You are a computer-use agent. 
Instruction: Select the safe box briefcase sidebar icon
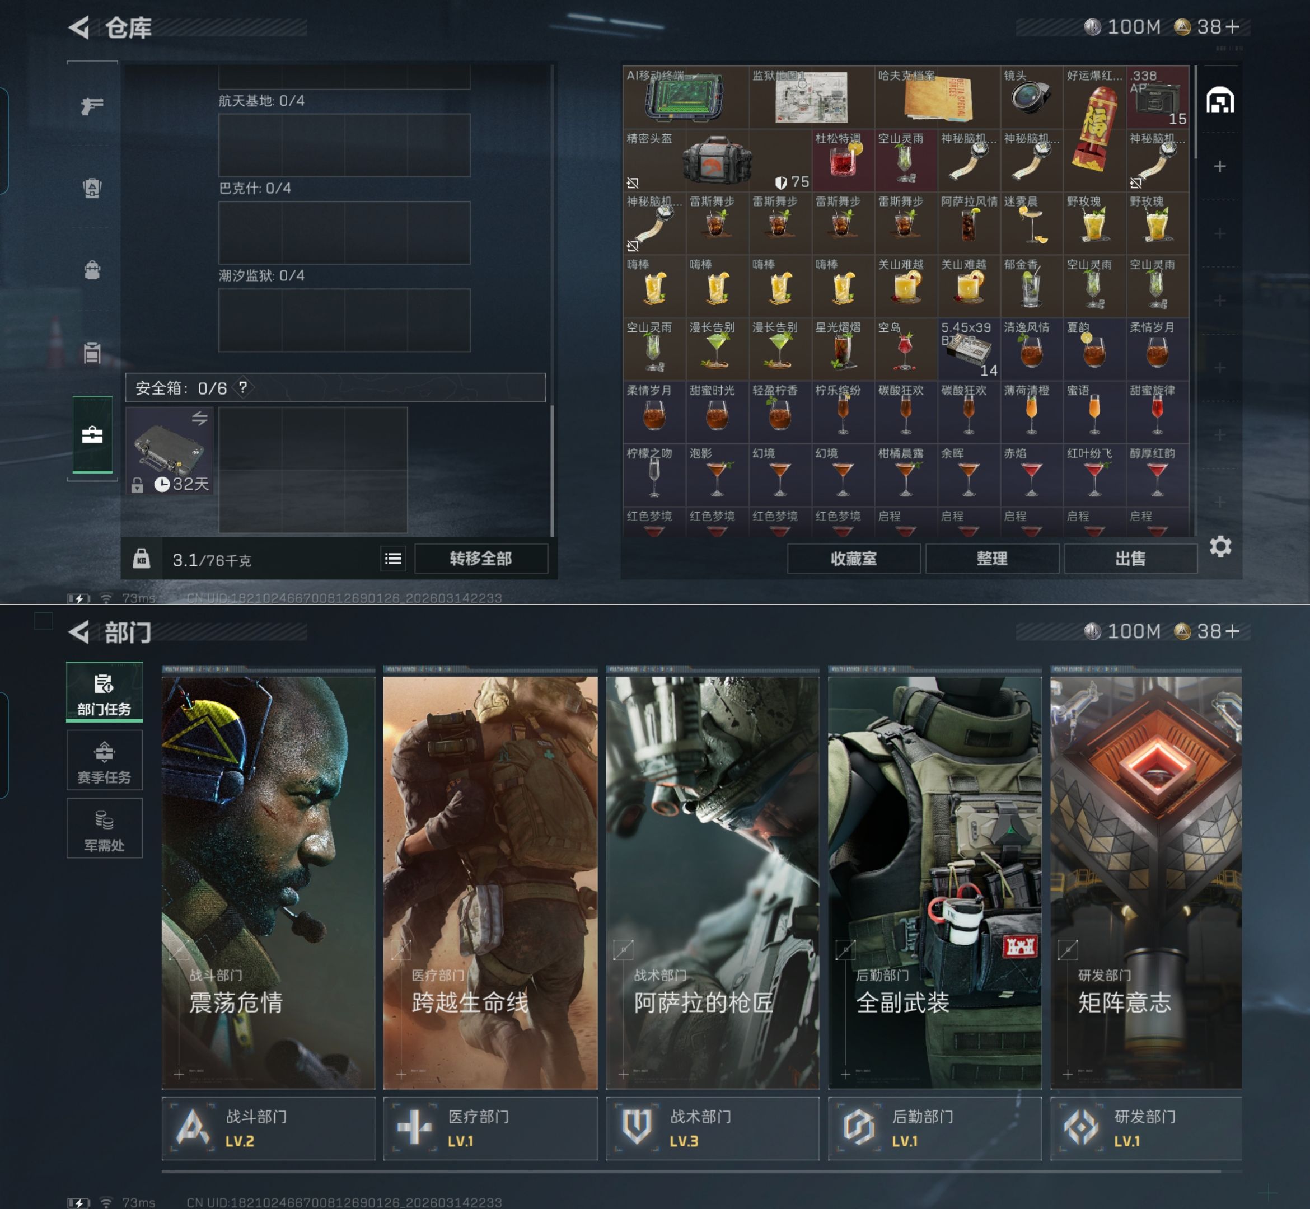click(92, 435)
